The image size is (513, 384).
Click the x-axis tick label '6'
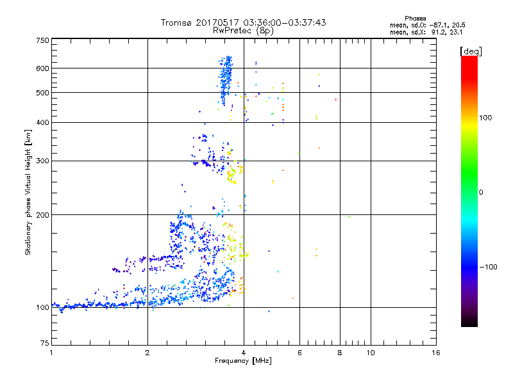(x=299, y=353)
